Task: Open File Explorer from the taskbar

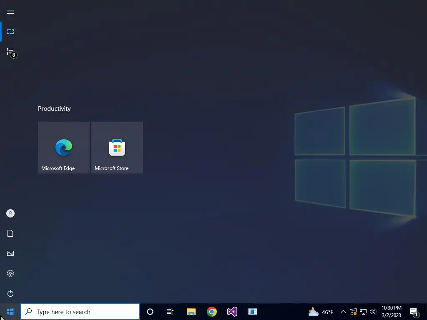Action: point(191,312)
